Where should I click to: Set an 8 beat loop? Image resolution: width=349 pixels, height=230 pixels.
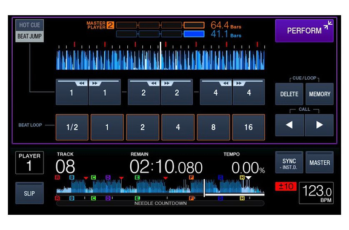213,127
